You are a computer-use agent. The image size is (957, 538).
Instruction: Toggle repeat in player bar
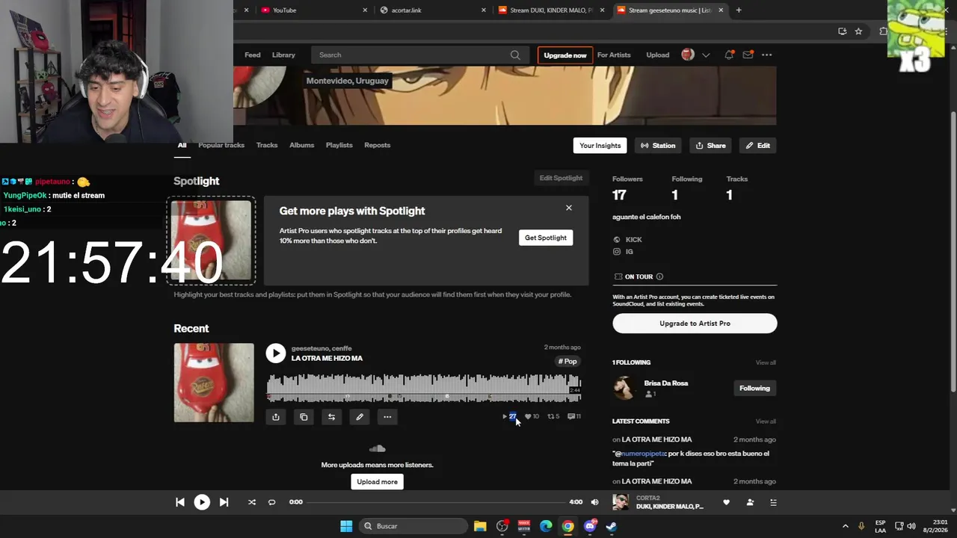(x=271, y=502)
